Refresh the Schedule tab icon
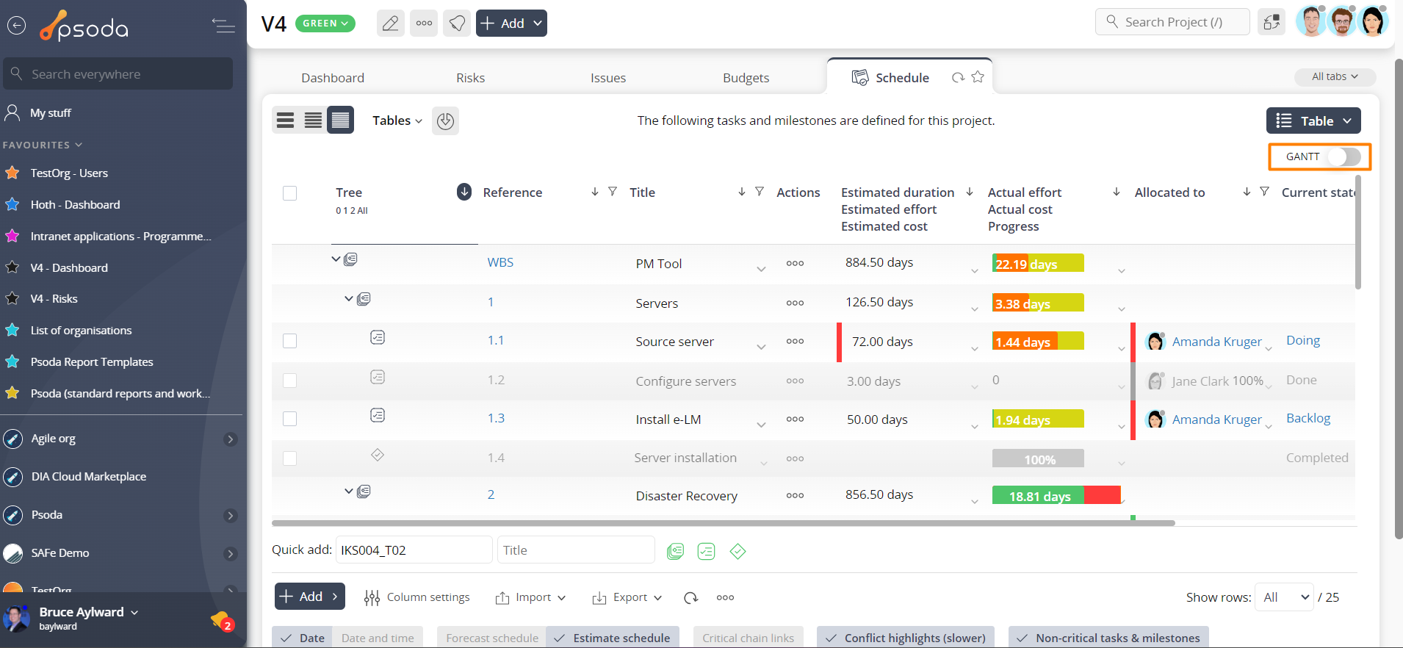This screenshot has height=648, width=1403. pyautogui.click(x=958, y=77)
